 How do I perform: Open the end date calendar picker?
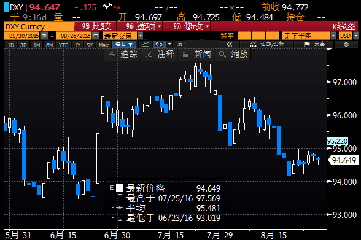(96, 36)
